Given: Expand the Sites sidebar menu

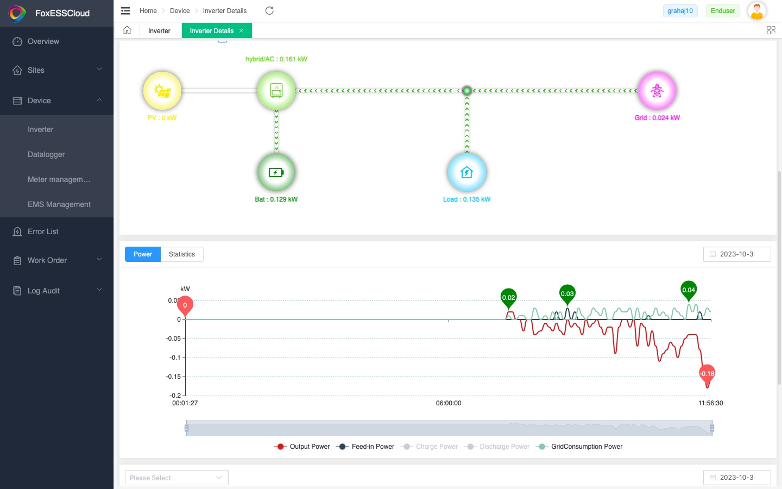Looking at the screenshot, I should click(x=56, y=70).
